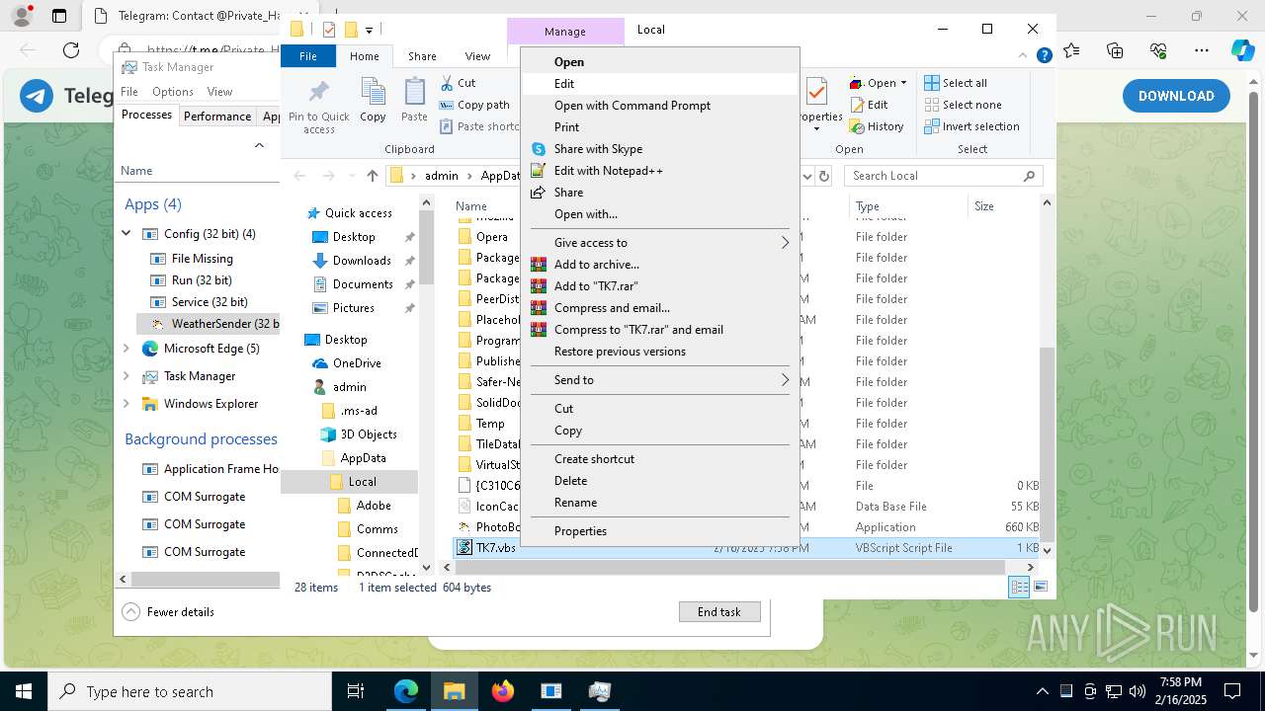This screenshot has width=1265, height=711.
Task: Open the ribbon Open dropdown arrow
Action: [x=903, y=83]
